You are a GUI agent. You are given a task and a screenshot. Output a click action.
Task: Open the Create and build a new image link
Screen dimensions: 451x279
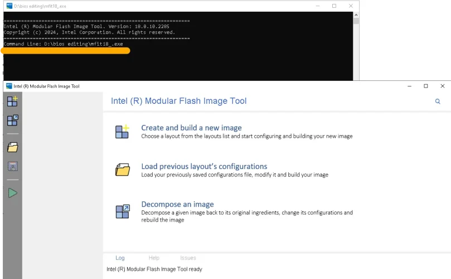pyautogui.click(x=191, y=128)
